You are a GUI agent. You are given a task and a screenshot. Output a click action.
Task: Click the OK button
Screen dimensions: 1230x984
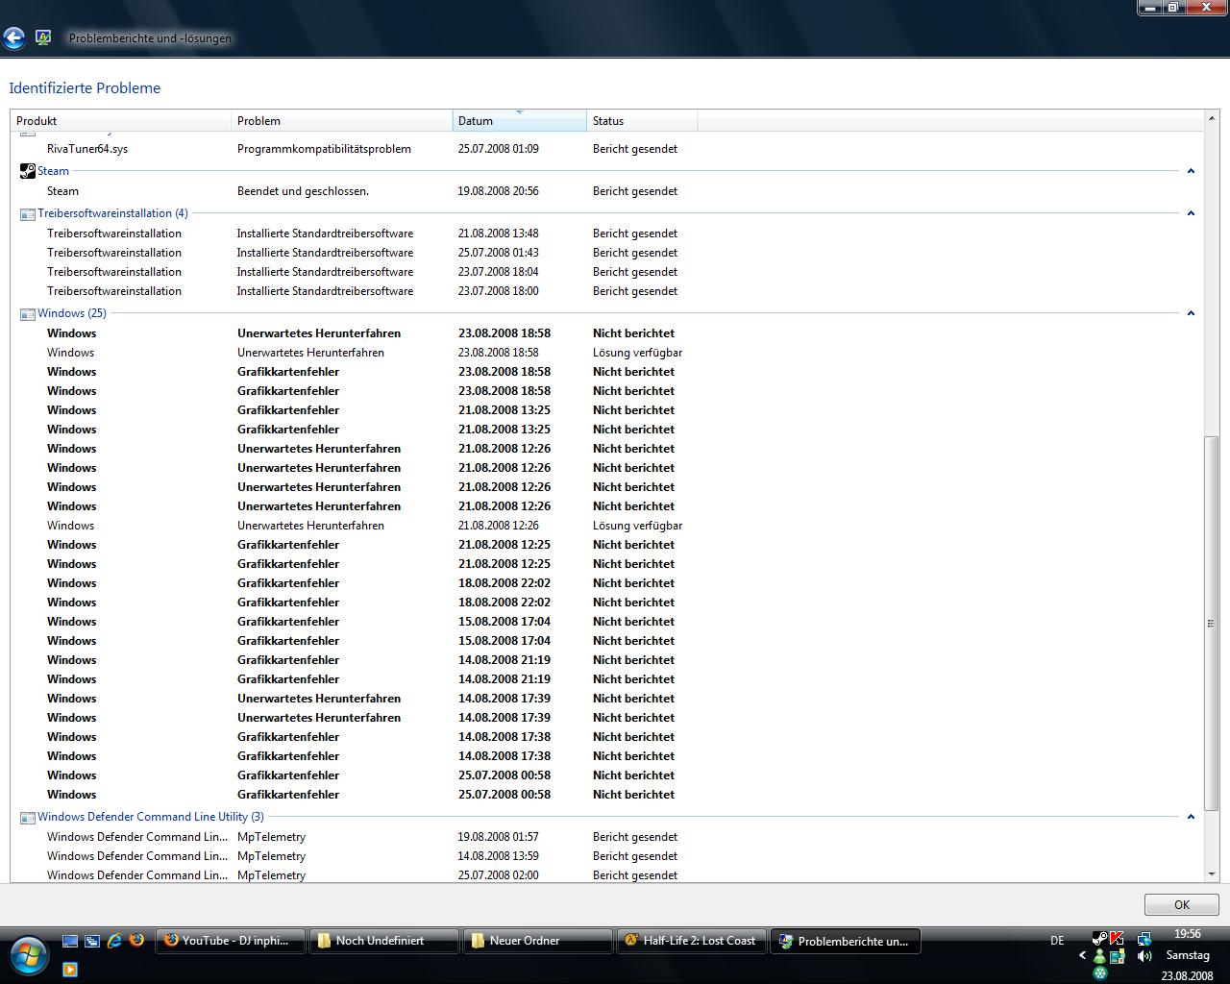pyautogui.click(x=1181, y=905)
